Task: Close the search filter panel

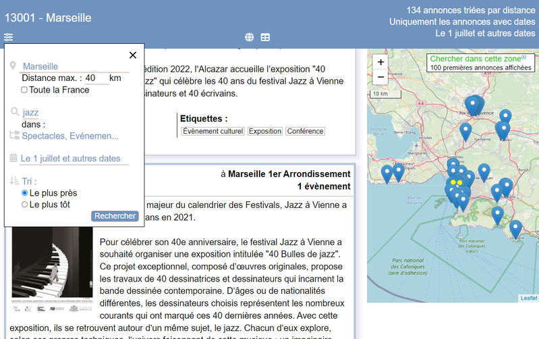Action: 133,55
